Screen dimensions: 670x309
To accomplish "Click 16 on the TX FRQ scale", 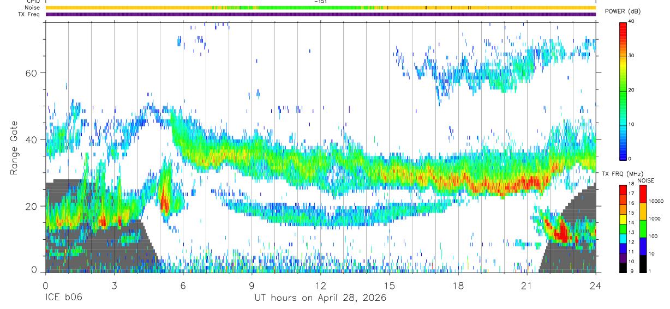I will [631, 203].
